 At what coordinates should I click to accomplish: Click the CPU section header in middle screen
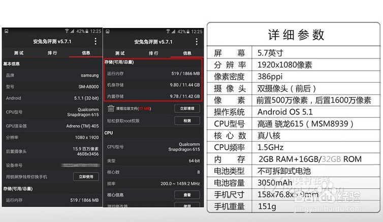(x=109, y=133)
